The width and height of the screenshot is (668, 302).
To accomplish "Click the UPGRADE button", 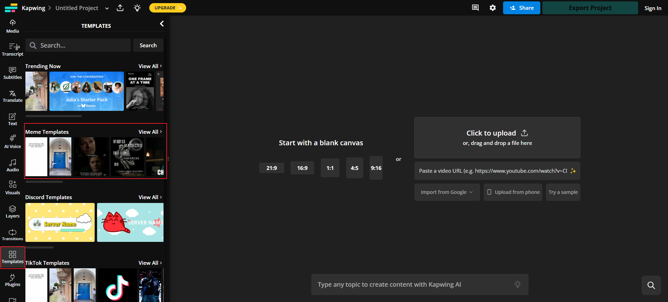I will [x=168, y=8].
